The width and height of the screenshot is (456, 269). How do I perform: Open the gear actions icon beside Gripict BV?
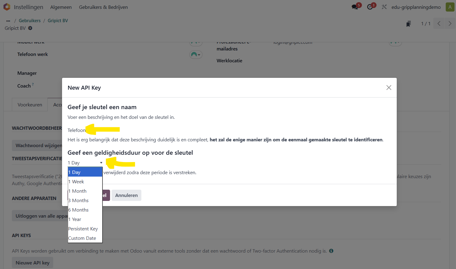pyautogui.click(x=30, y=28)
